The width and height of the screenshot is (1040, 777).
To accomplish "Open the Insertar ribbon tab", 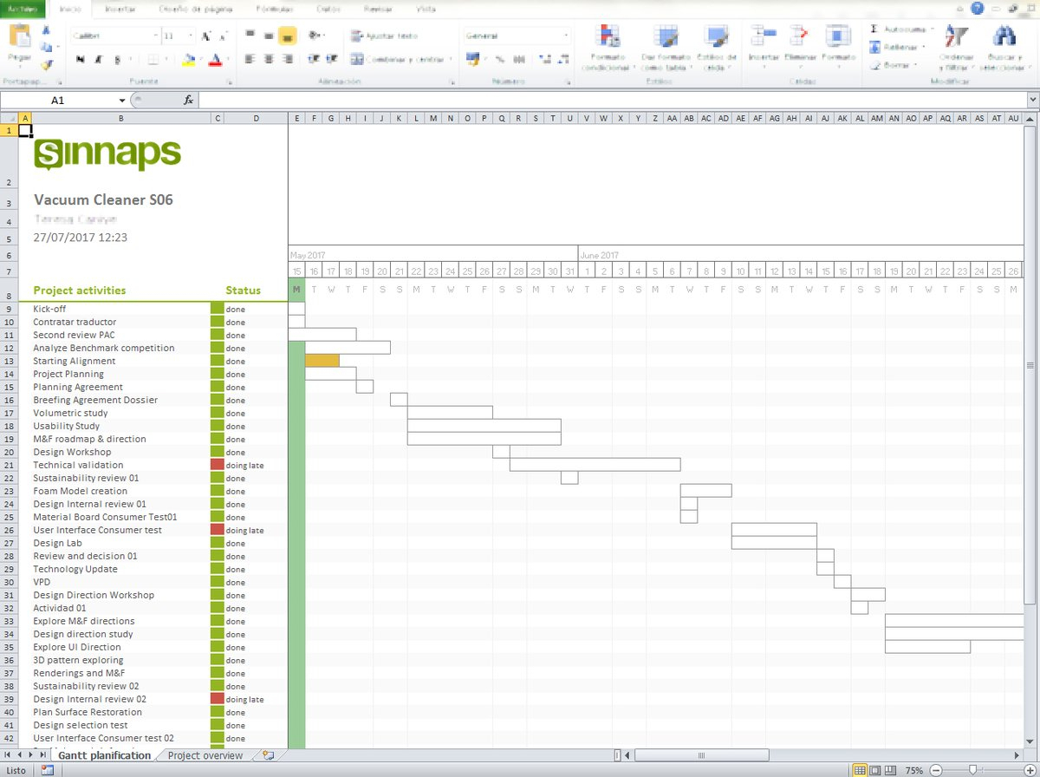I will pos(120,9).
